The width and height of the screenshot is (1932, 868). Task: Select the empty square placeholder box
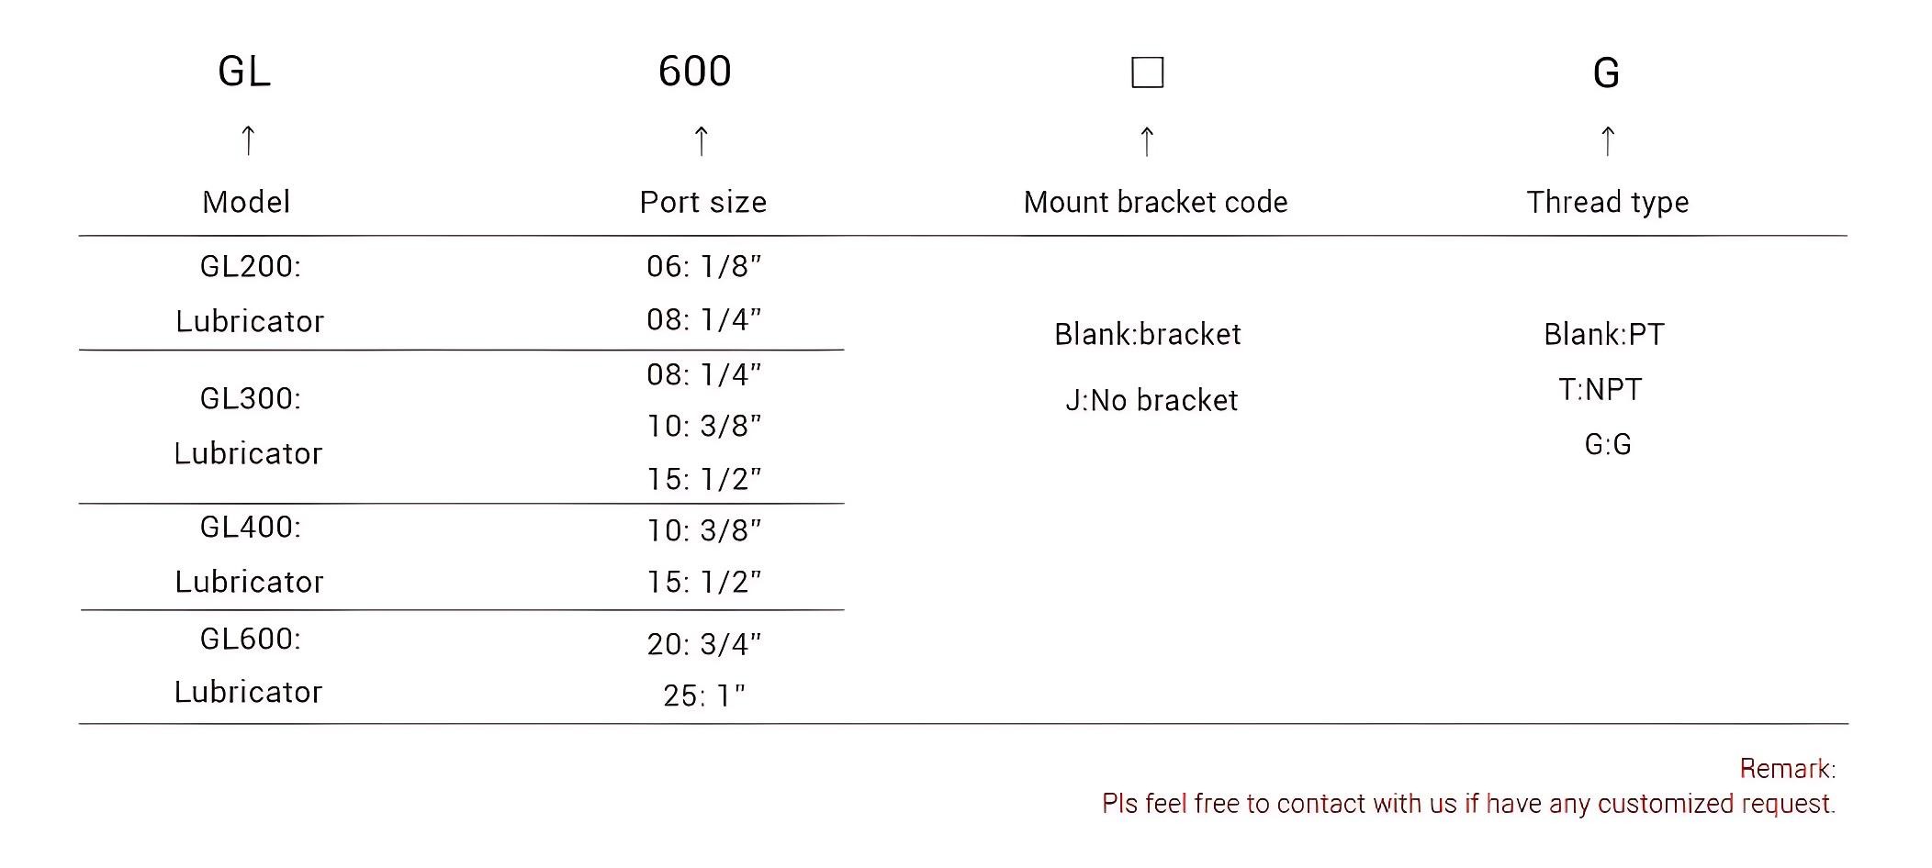1147,72
